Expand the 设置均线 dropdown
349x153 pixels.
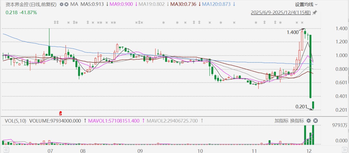pos(306,4)
